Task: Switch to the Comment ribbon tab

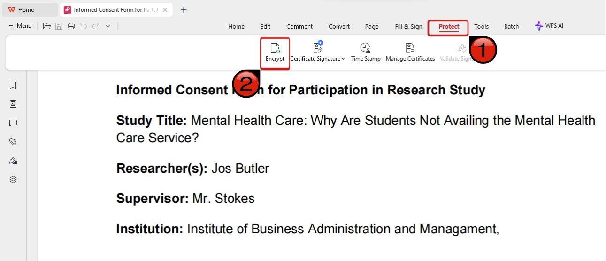Action: pos(299,26)
